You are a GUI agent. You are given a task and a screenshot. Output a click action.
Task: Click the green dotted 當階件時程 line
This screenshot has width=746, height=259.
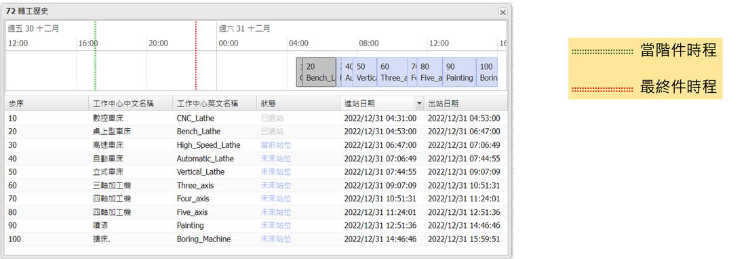tap(96, 56)
